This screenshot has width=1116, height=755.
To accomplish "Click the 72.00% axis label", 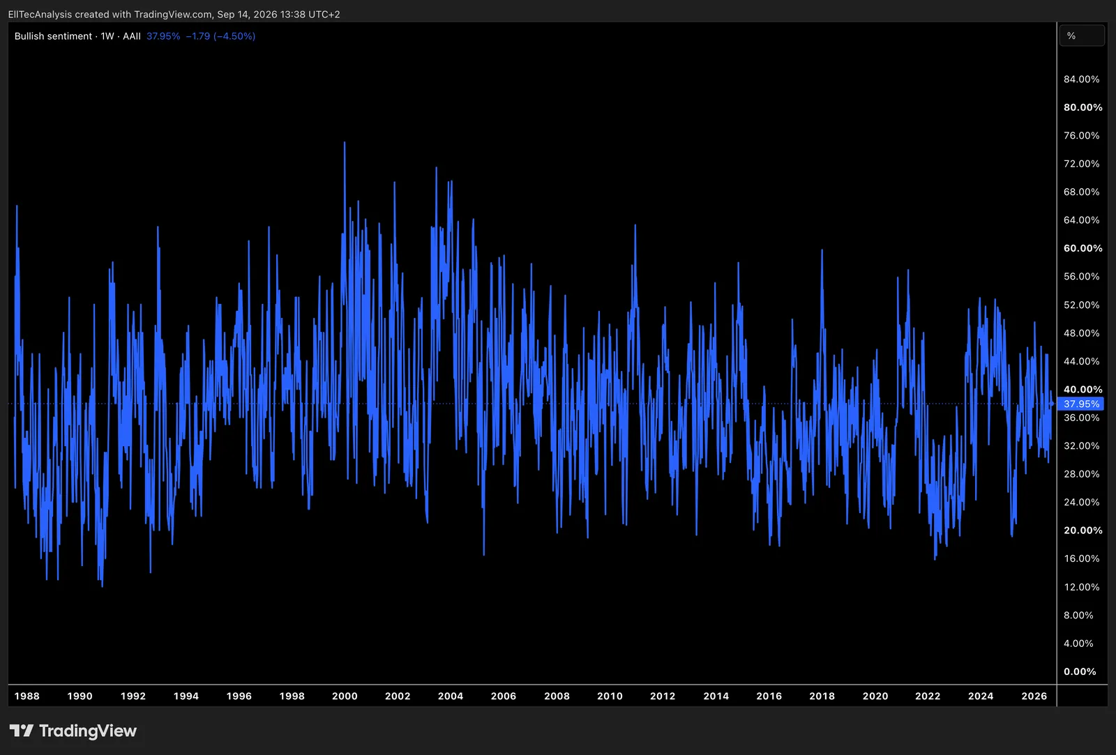I will pos(1081,164).
